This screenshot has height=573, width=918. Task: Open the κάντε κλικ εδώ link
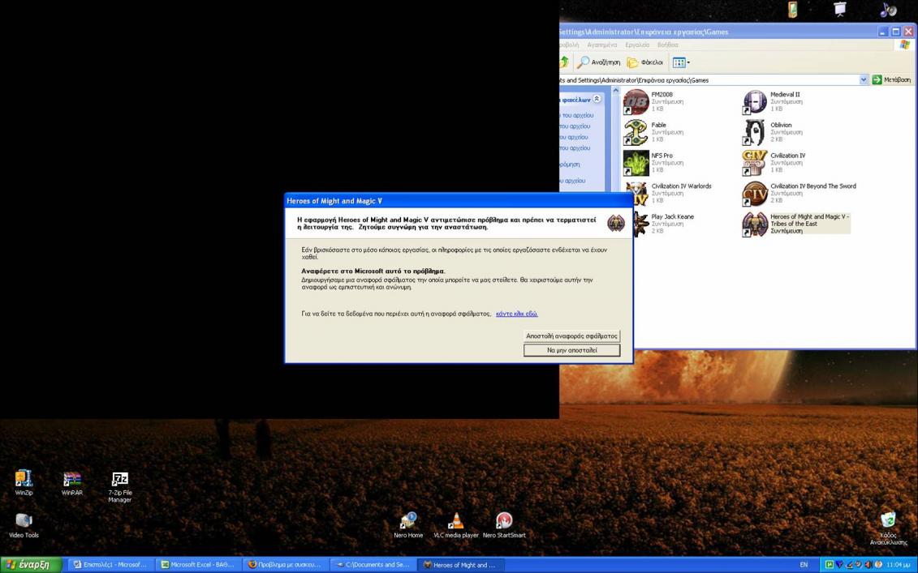pos(516,314)
